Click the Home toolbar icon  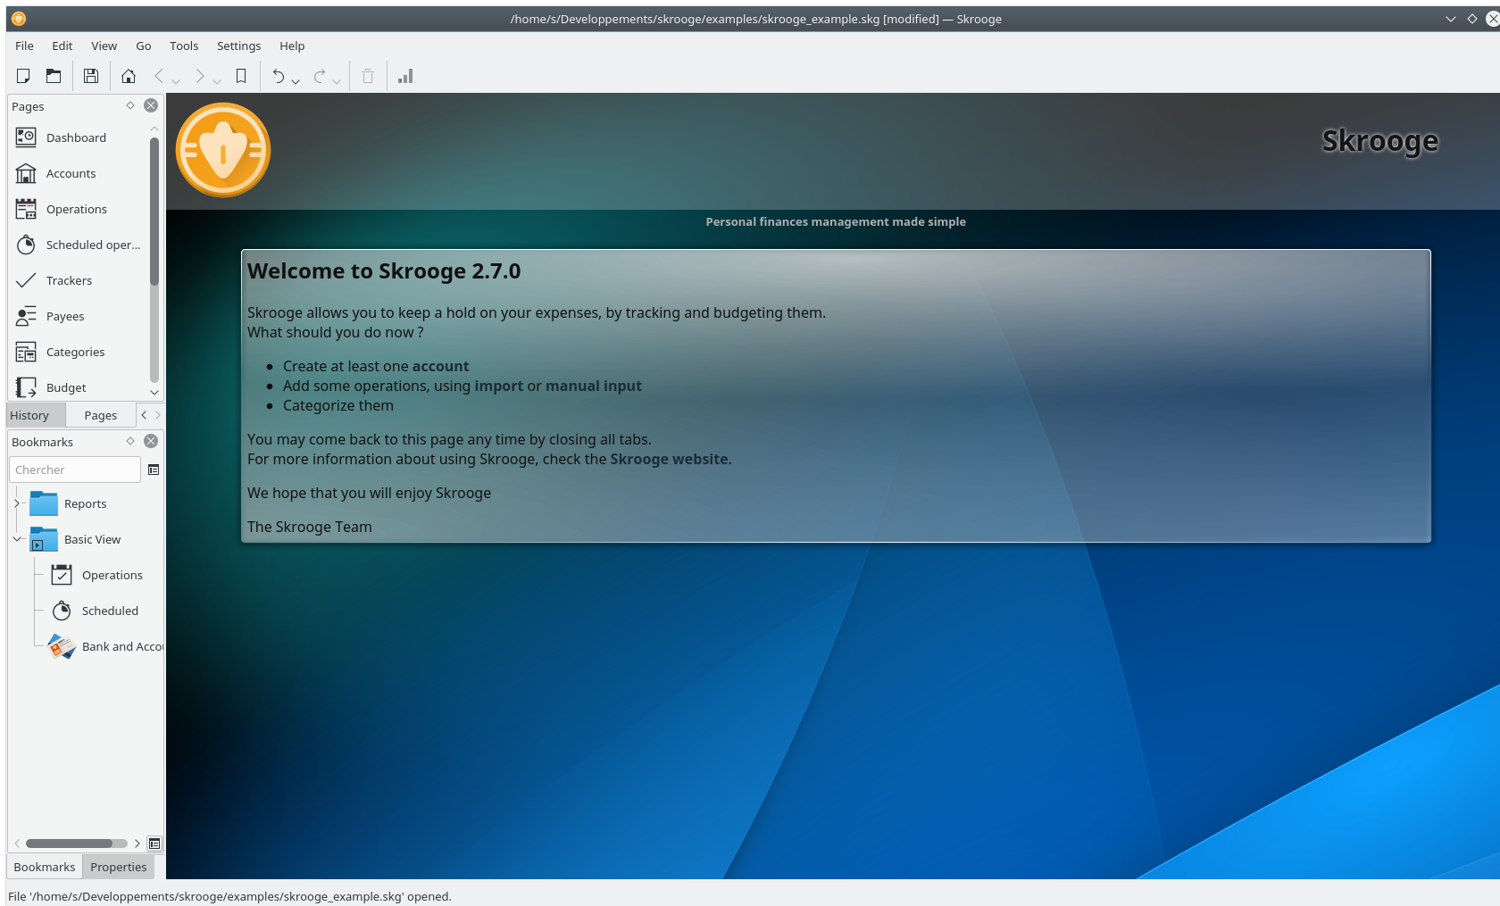(x=129, y=77)
